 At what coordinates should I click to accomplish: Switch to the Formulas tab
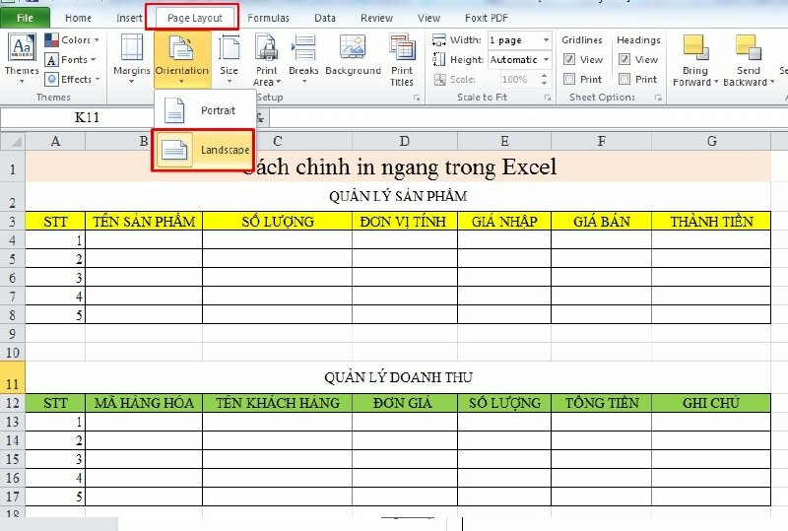(268, 18)
